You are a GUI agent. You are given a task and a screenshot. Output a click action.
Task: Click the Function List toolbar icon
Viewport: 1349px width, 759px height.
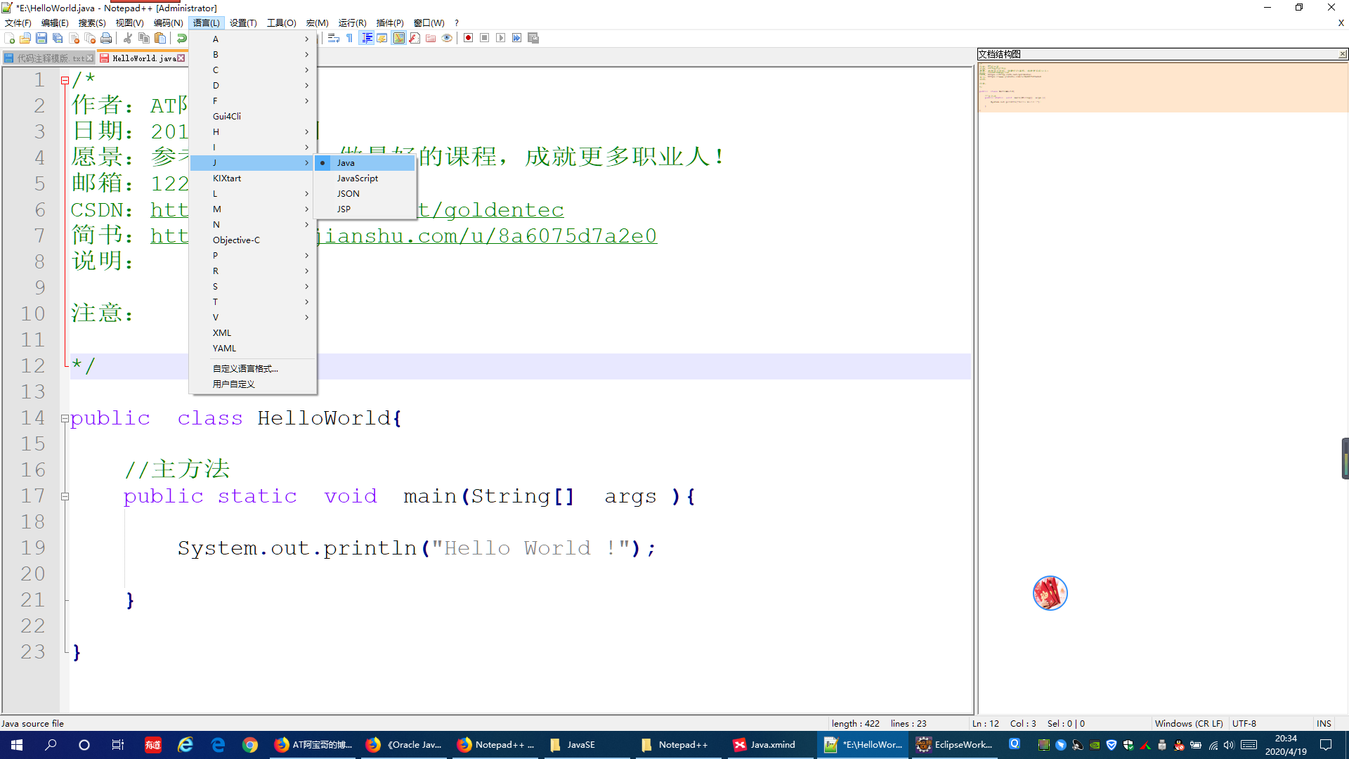(415, 38)
